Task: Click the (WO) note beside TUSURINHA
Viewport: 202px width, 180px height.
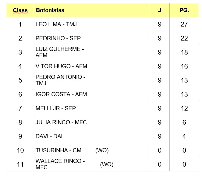Action: [x=102, y=150]
